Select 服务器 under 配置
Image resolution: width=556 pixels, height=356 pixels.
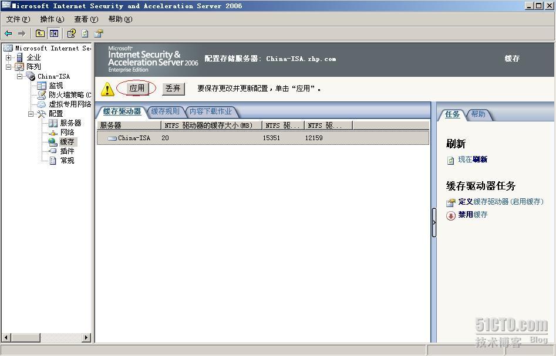[x=70, y=123]
